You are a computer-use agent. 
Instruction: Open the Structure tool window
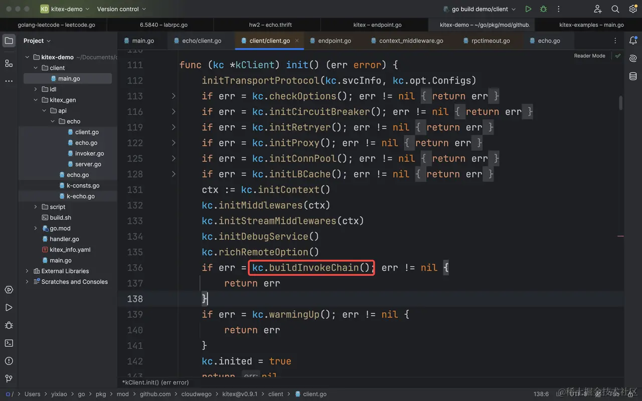point(9,63)
